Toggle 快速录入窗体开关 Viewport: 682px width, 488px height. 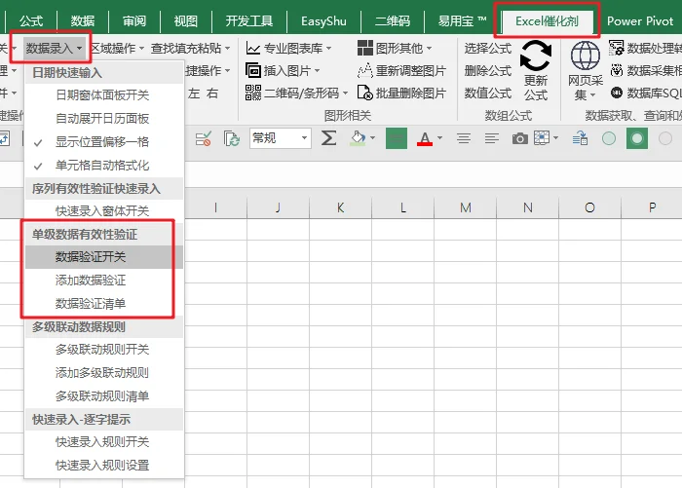pyautogui.click(x=104, y=211)
